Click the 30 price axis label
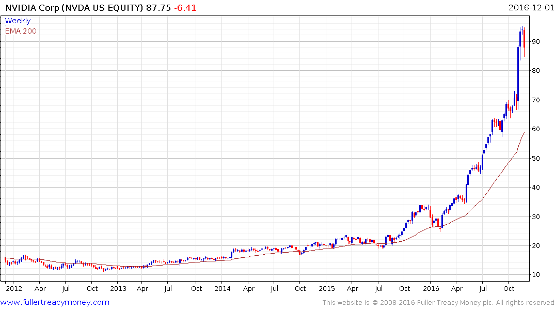 [x=535, y=217]
